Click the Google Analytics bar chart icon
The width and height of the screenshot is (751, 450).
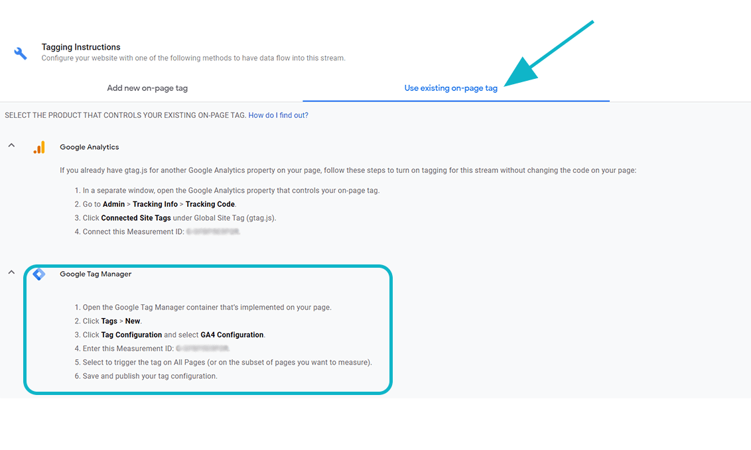coord(39,147)
